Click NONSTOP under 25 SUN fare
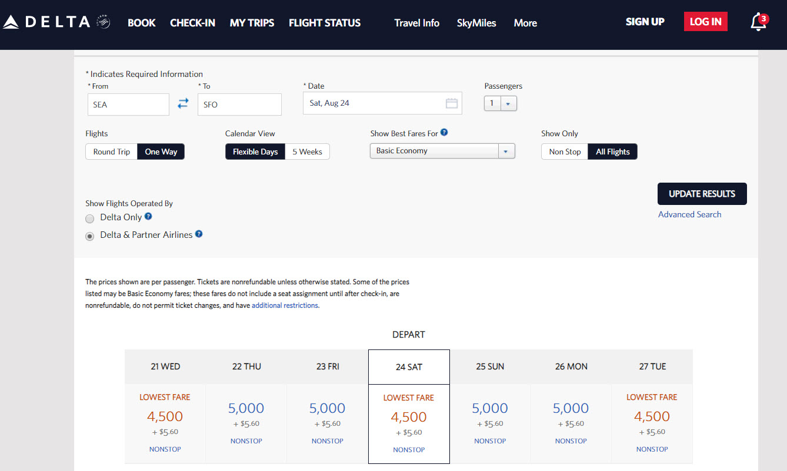Screen dimensions: 787x471 click(490, 441)
